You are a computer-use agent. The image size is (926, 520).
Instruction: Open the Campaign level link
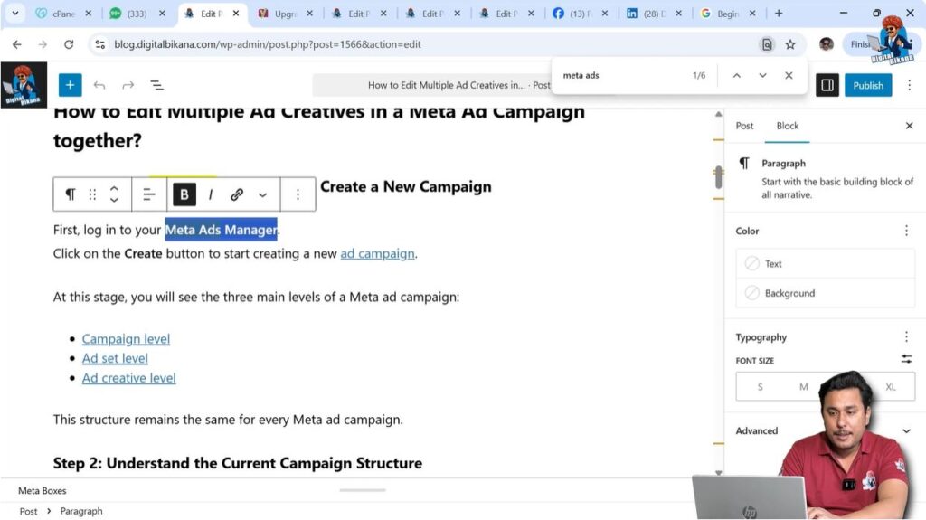pos(126,339)
